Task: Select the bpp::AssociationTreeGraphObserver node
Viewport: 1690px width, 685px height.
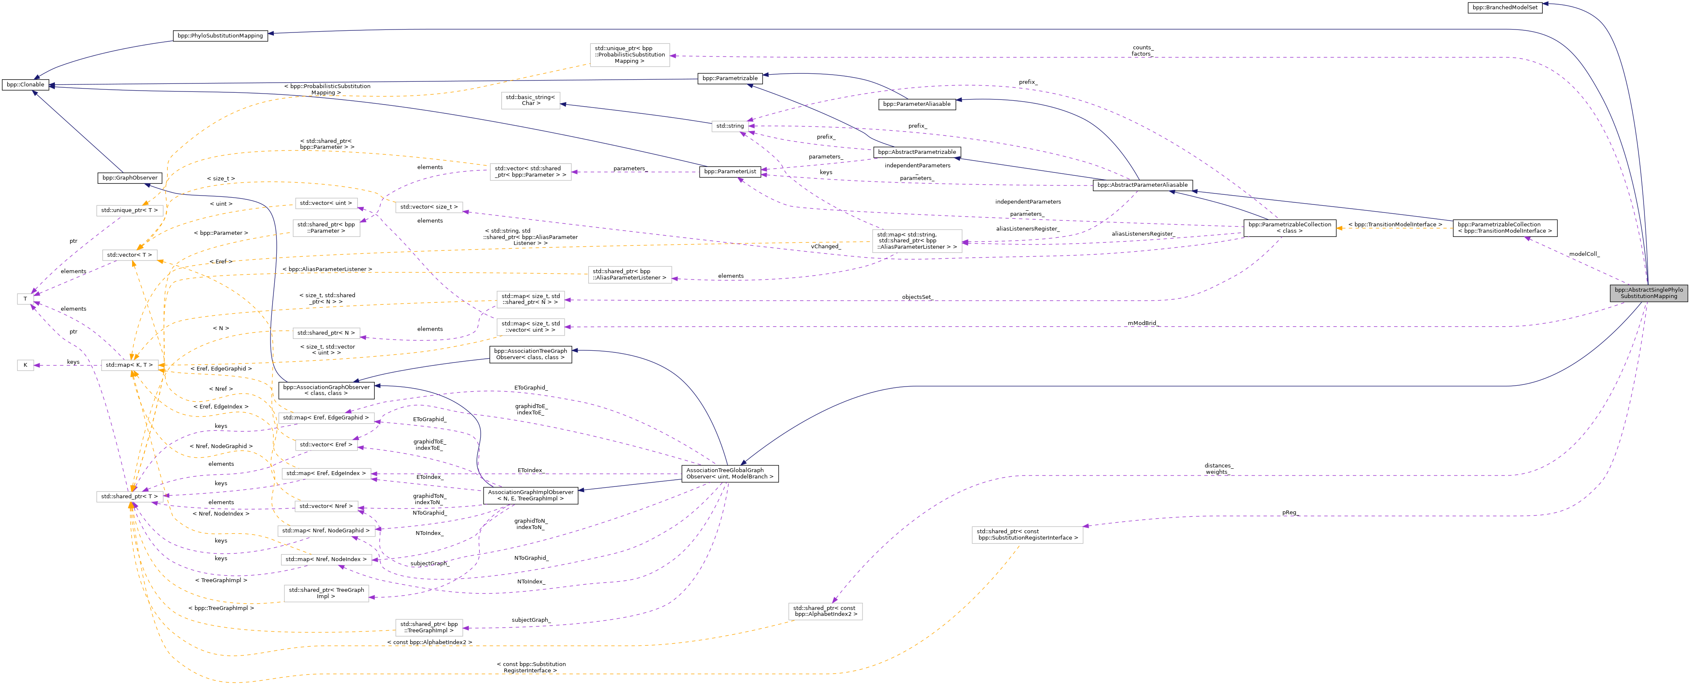Action: pos(530,354)
